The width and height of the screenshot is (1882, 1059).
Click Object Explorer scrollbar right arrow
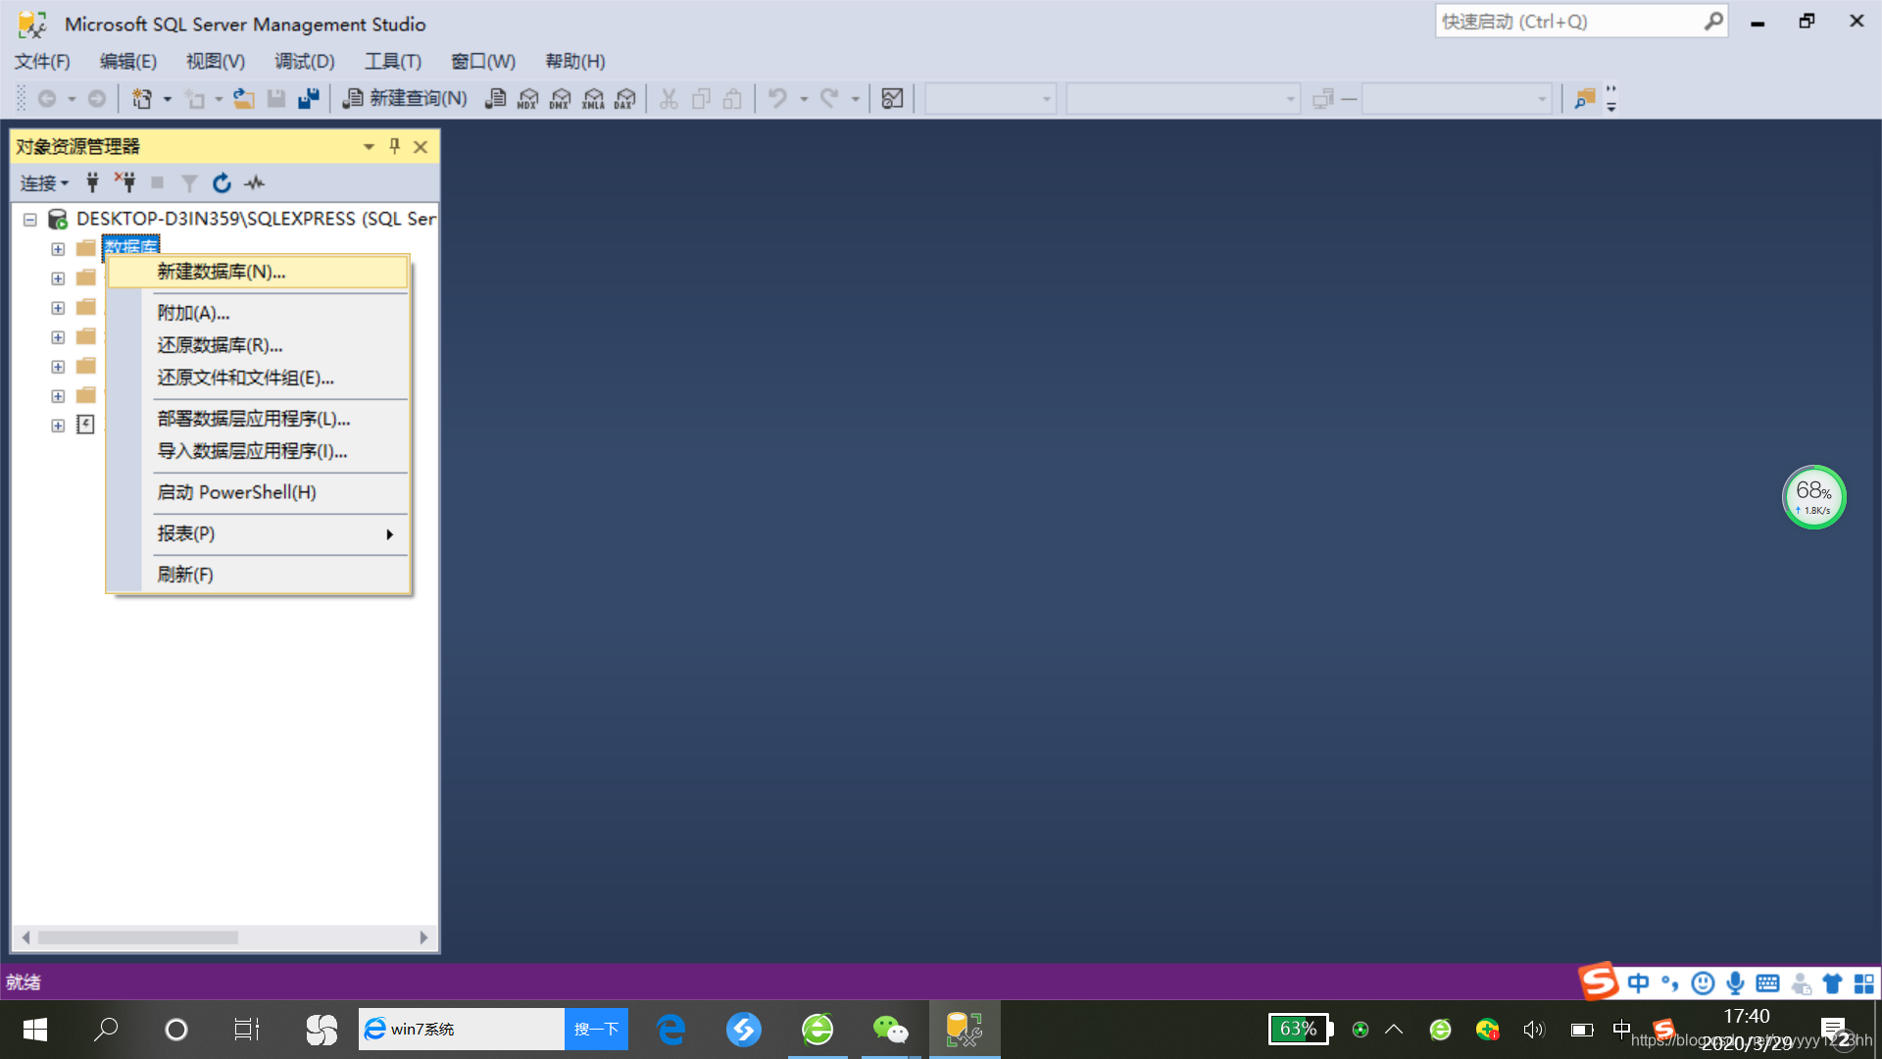click(423, 937)
